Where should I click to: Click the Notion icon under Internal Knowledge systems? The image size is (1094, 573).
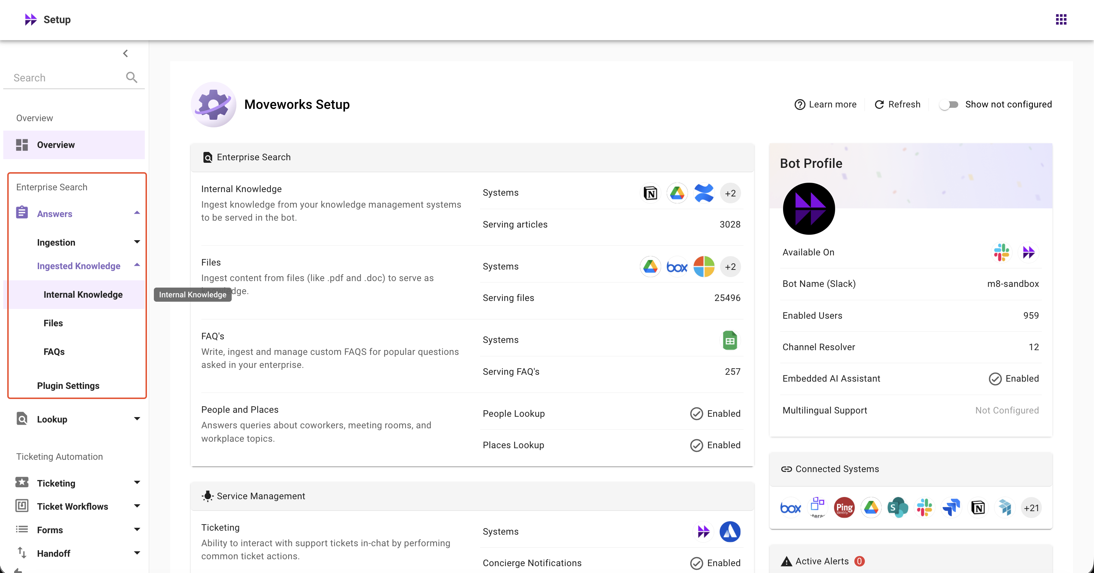click(650, 194)
